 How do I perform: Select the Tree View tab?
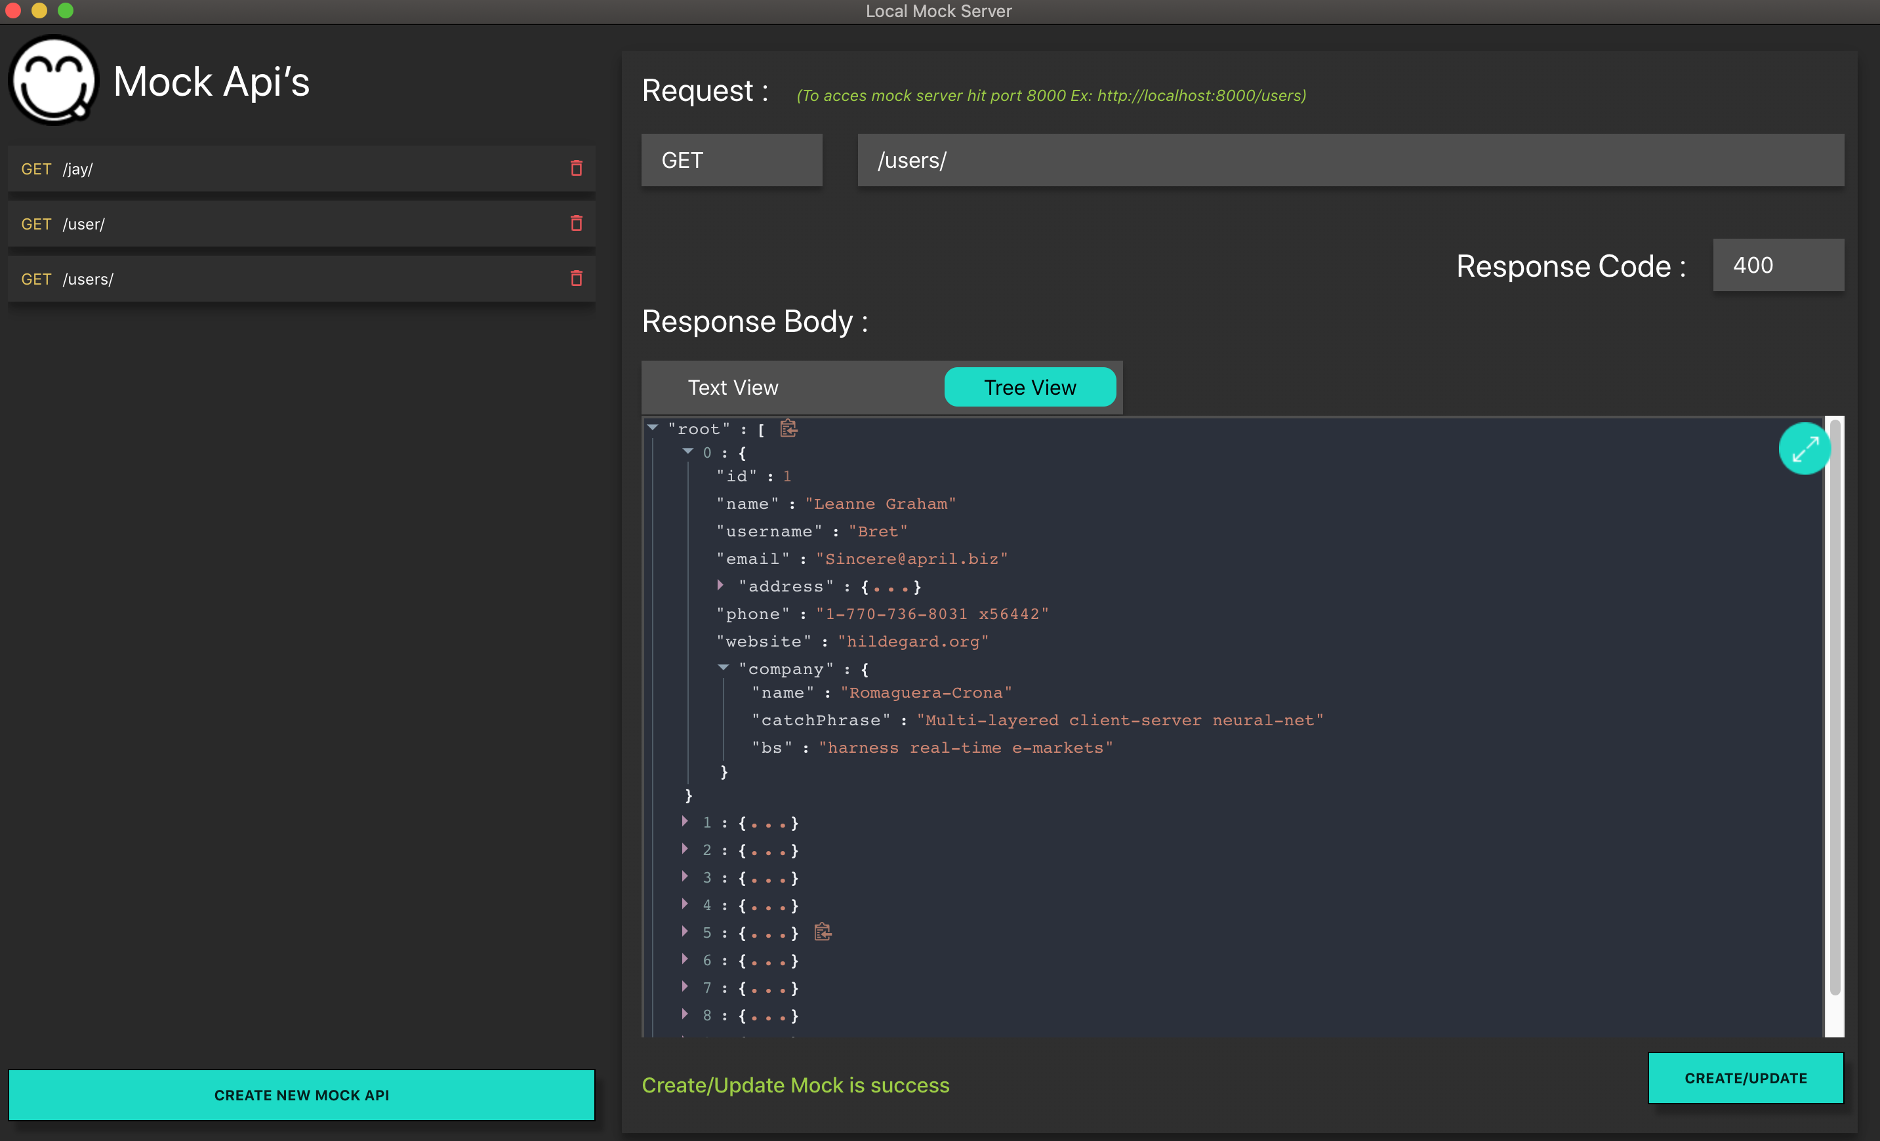coord(1029,388)
